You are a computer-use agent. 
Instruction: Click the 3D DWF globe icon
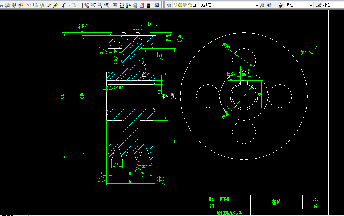coord(21,5)
